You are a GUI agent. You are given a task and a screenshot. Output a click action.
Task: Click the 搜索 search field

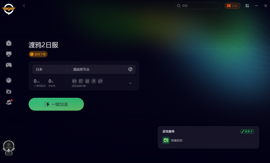[197, 6]
